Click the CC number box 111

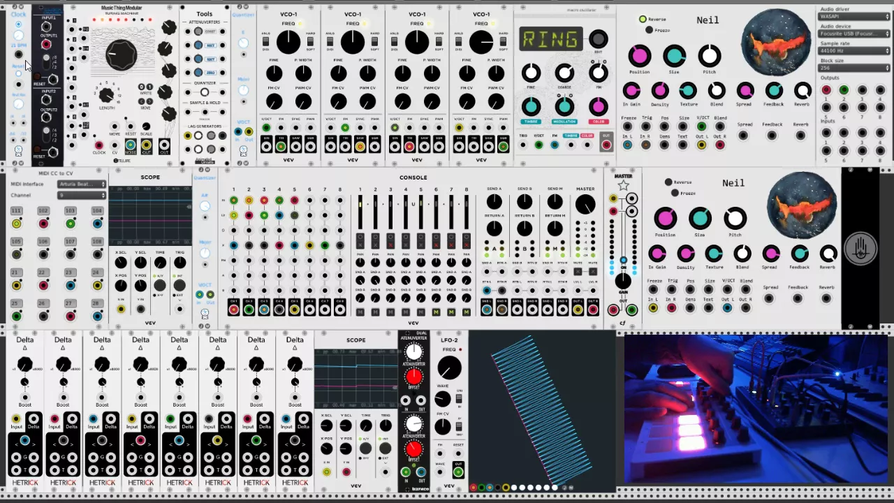tap(16, 211)
